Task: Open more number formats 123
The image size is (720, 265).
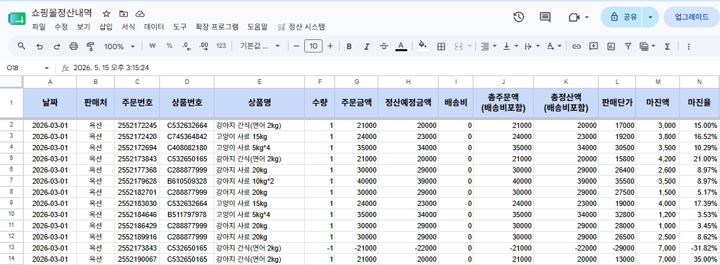Action: pyautogui.click(x=222, y=46)
